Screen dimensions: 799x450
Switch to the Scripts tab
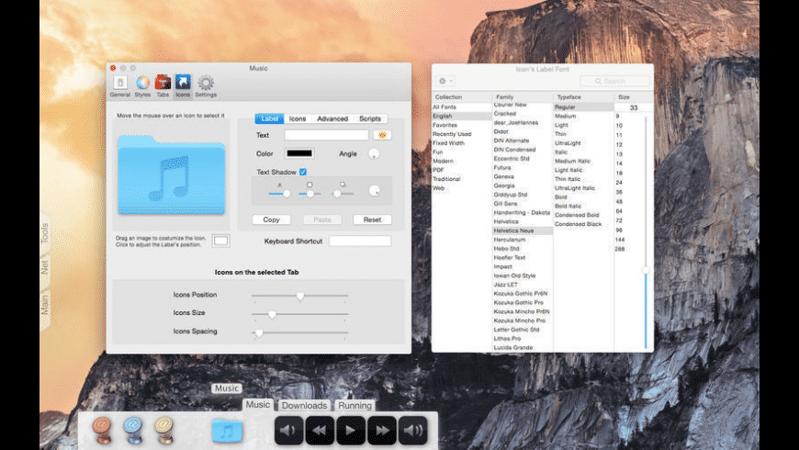click(370, 118)
